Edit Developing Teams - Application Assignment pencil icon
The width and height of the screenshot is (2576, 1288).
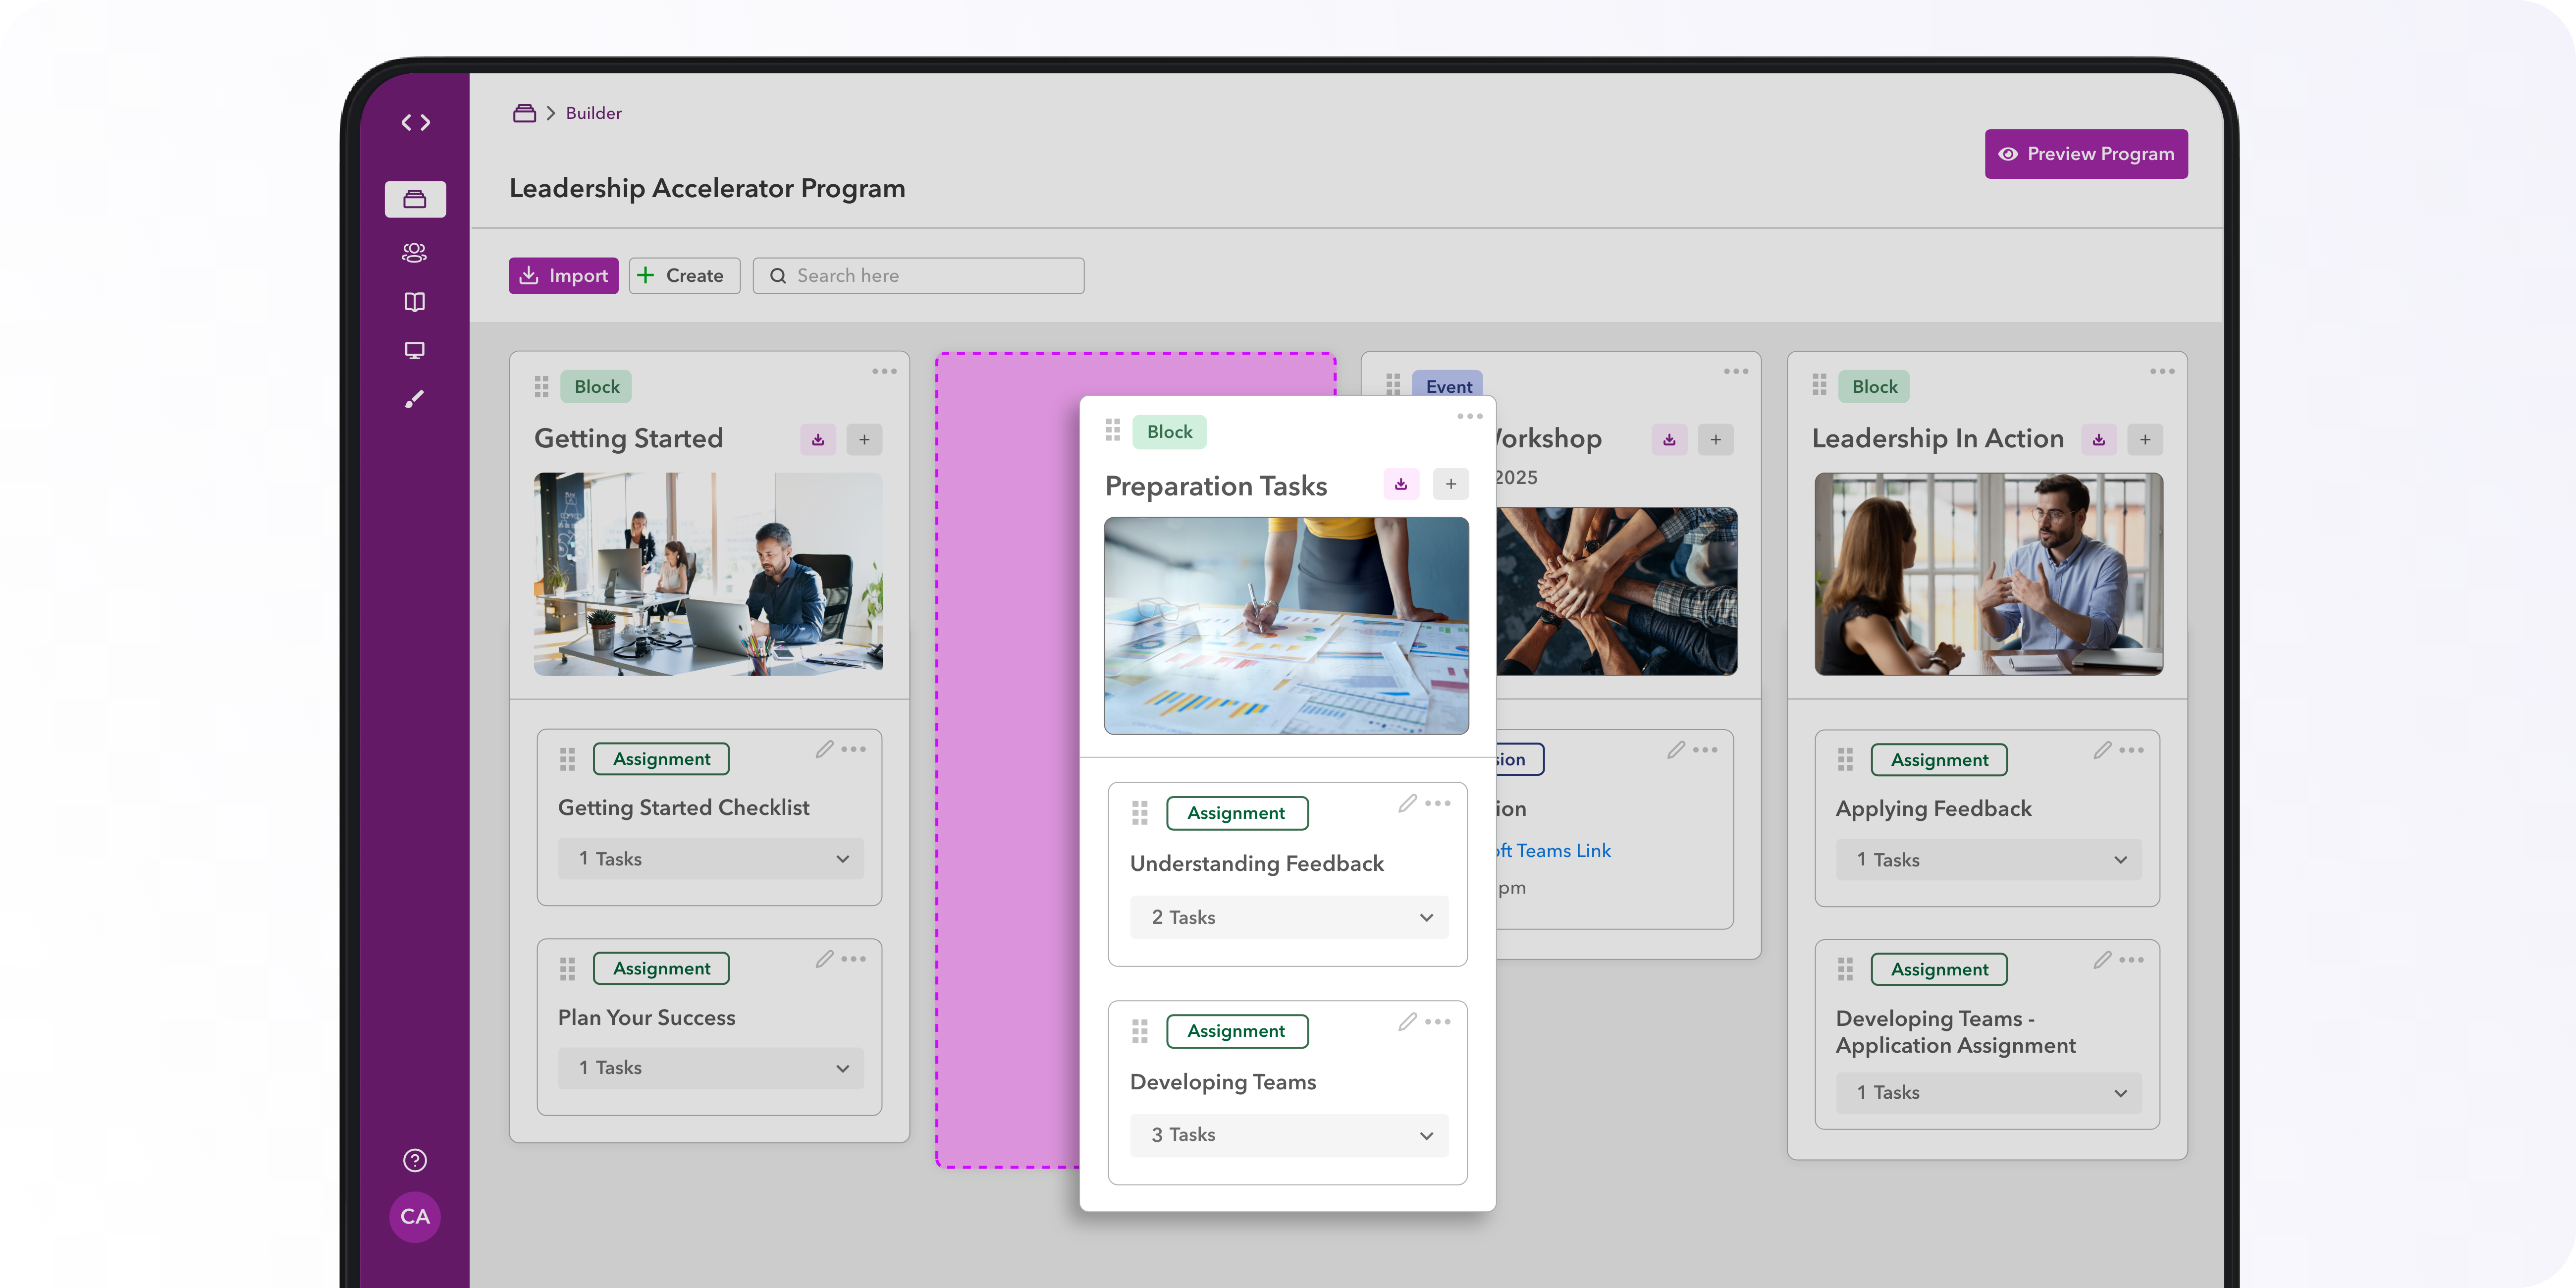pos(2102,960)
